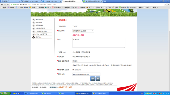Open the Yahoo bookmark
Screen dimensions: 170x95
[11, 7]
